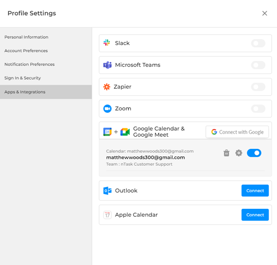277x265 pixels.
Task: Turn on the Zapier toggle
Action: 258,87
